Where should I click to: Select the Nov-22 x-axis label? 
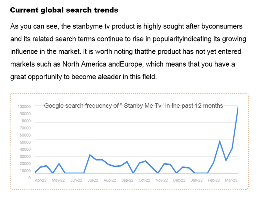[162, 180]
